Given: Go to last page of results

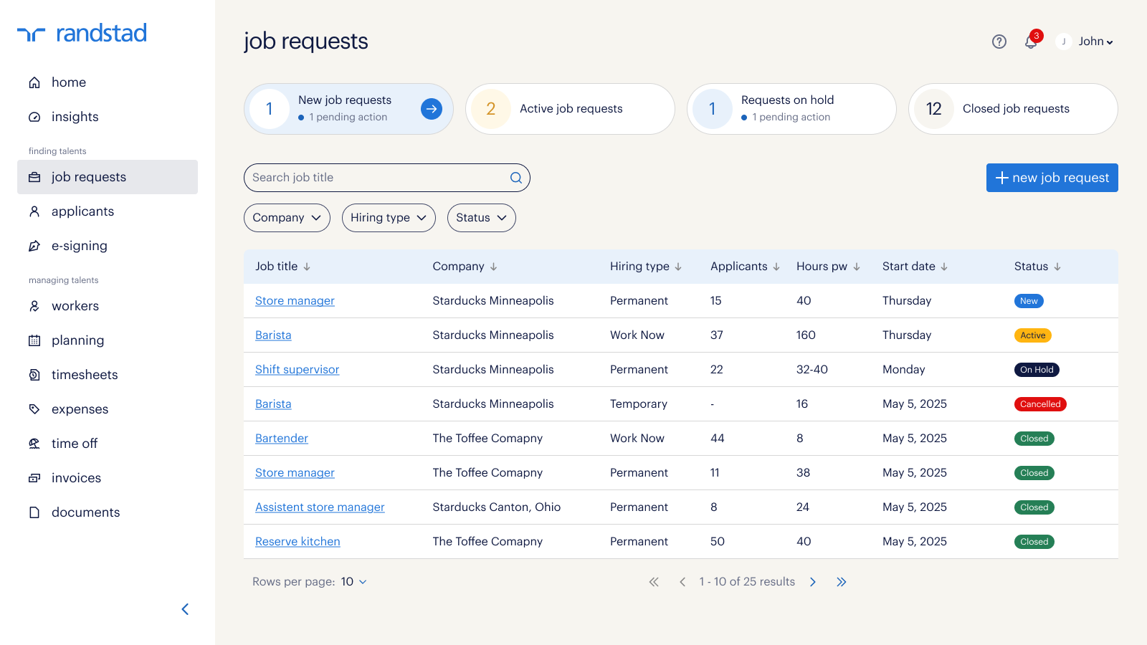Looking at the screenshot, I should 842,582.
